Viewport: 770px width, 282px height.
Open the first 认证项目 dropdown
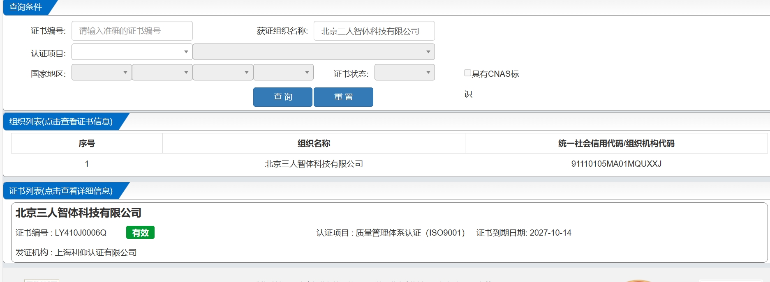click(132, 52)
